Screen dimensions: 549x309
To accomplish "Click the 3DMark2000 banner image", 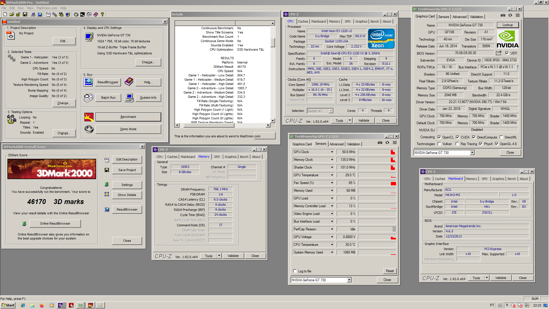I will tap(52, 169).
